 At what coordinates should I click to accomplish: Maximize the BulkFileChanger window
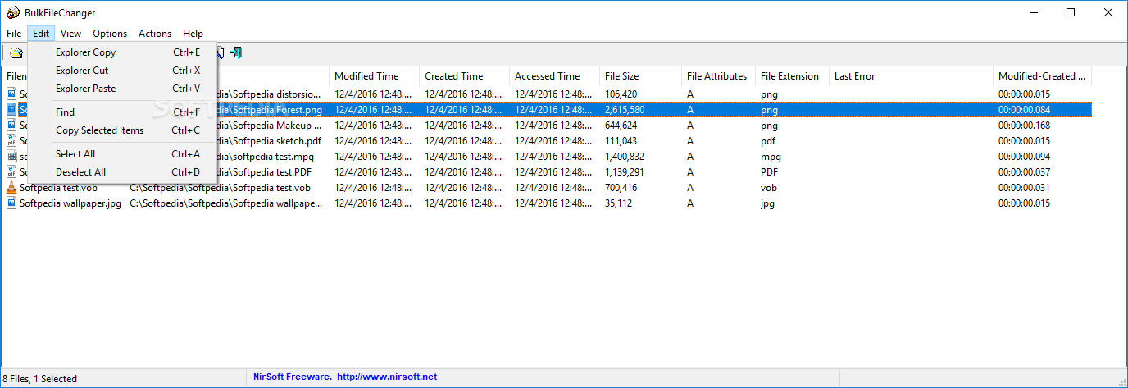click(x=1071, y=12)
